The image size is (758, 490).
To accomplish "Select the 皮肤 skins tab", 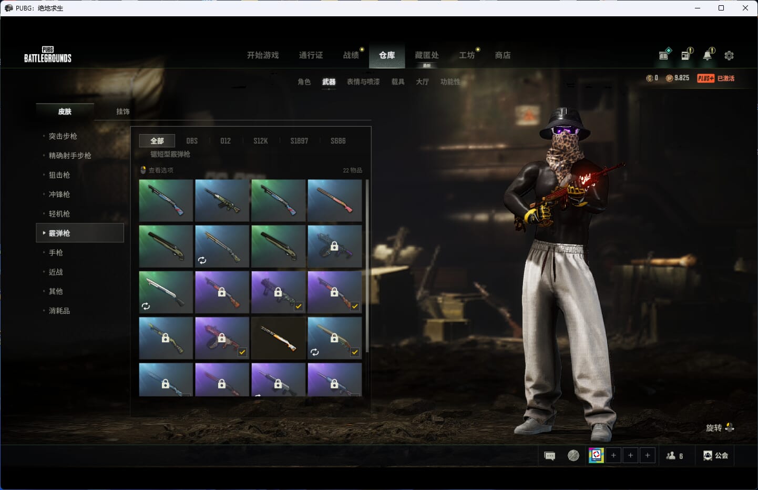I will pyautogui.click(x=65, y=111).
